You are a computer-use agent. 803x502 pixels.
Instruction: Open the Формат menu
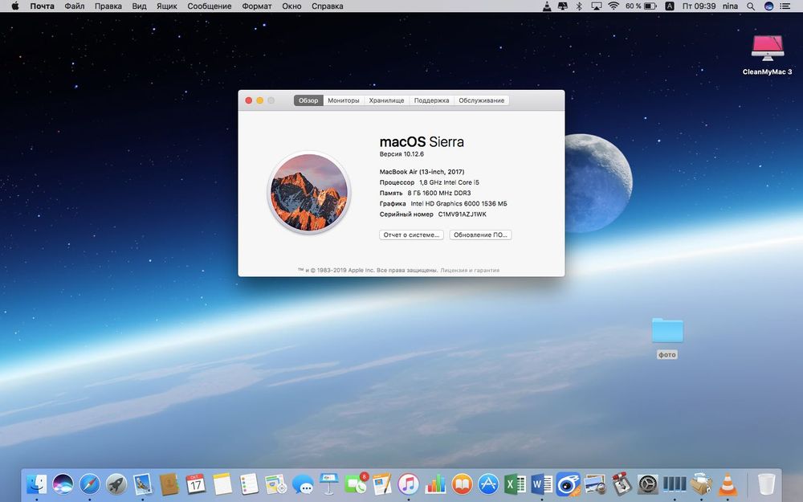click(257, 6)
